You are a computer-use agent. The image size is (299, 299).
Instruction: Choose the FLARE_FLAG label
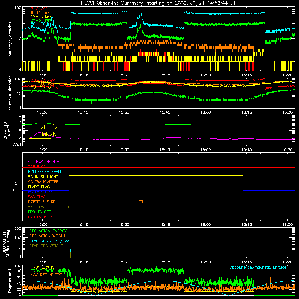(x=39, y=187)
